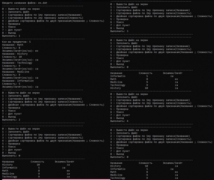Select the 'Название: Information' line
The height and width of the screenshot is (180, 214).
click(18, 81)
